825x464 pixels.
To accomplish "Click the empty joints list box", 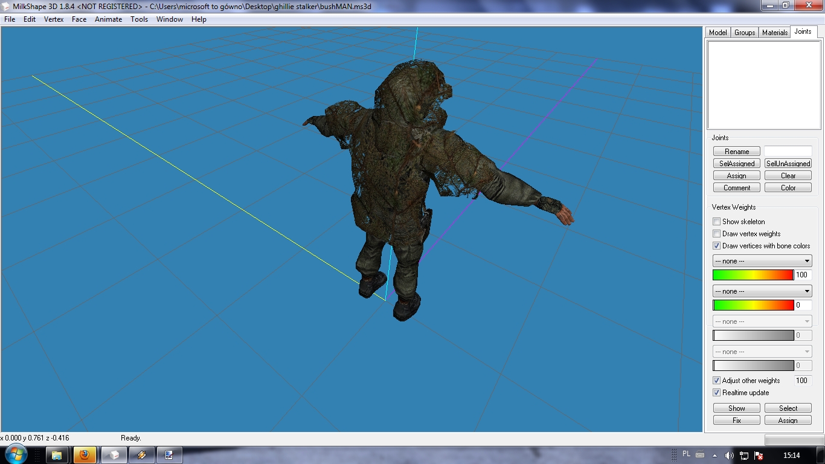I will coord(764,85).
